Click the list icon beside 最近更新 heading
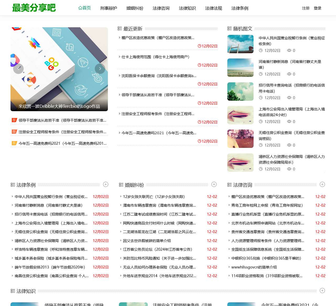 120,28
